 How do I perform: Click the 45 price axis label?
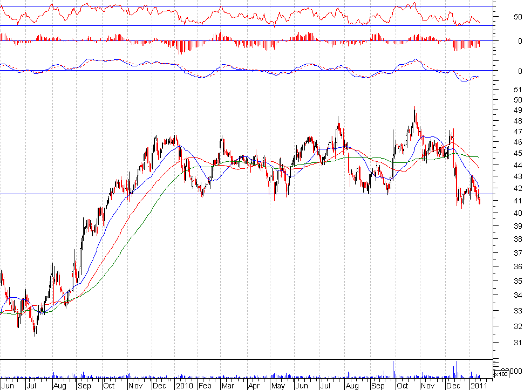[x=518, y=153]
